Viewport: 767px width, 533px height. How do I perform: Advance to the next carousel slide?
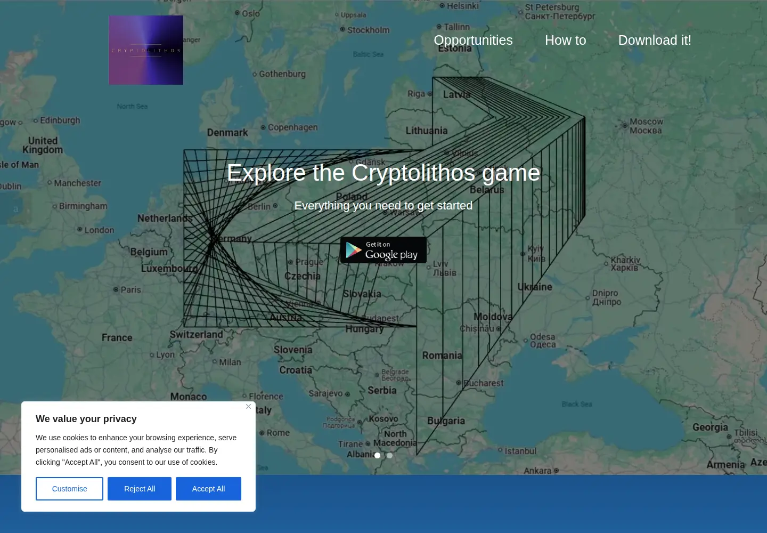(x=751, y=208)
